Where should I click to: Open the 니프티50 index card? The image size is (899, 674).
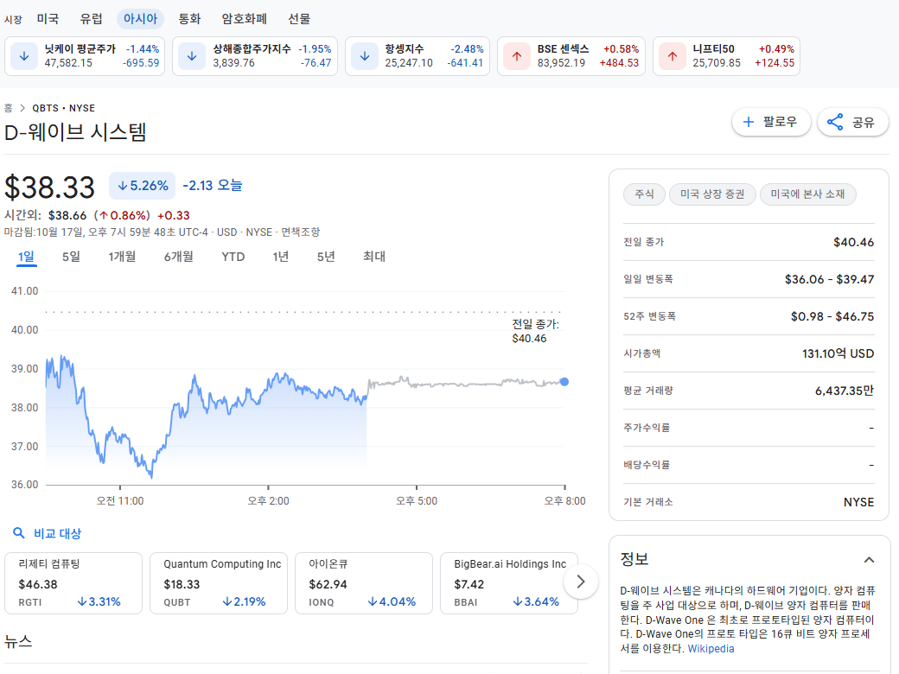point(726,56)
